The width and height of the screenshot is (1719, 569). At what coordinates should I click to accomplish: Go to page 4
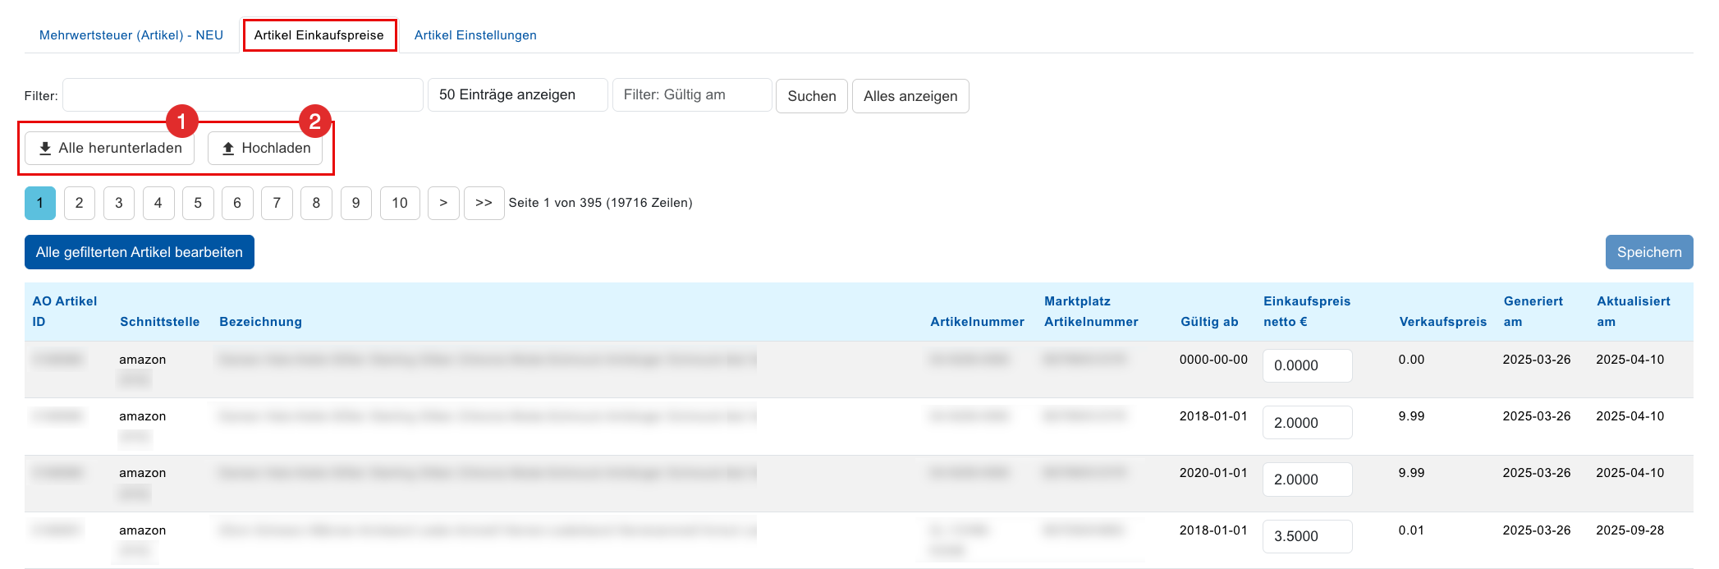(158, 203)
